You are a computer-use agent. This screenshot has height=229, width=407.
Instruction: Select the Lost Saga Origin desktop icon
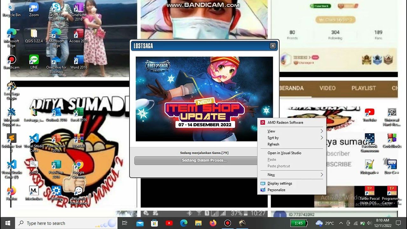[x=11, y=90]
